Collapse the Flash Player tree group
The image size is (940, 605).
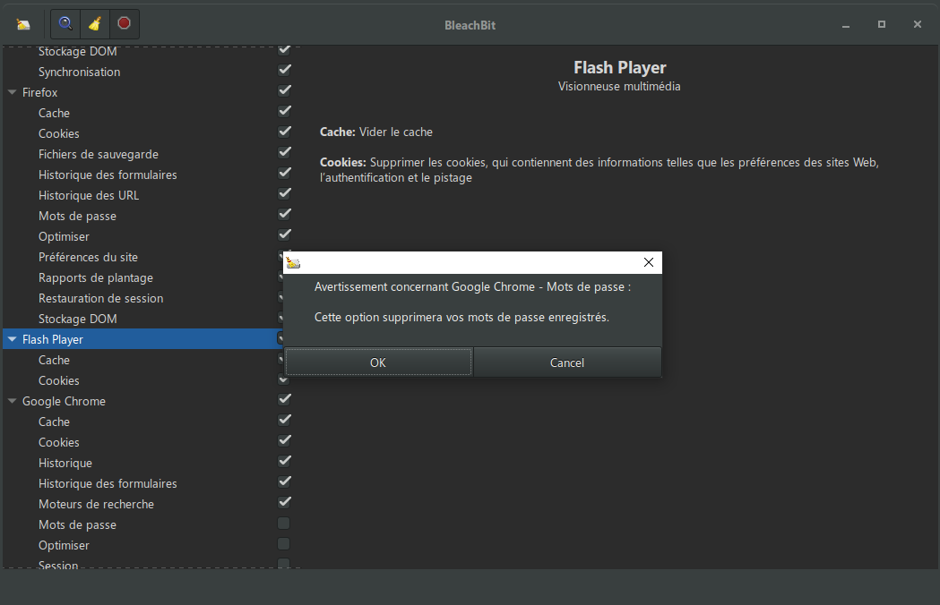point(12,339)
